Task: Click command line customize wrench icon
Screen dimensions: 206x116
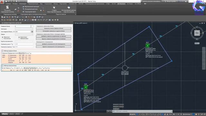Action: pos(111,111)
